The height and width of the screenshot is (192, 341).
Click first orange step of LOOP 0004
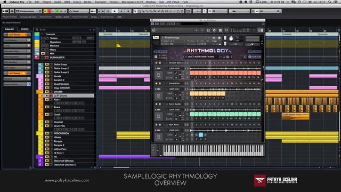192,73
